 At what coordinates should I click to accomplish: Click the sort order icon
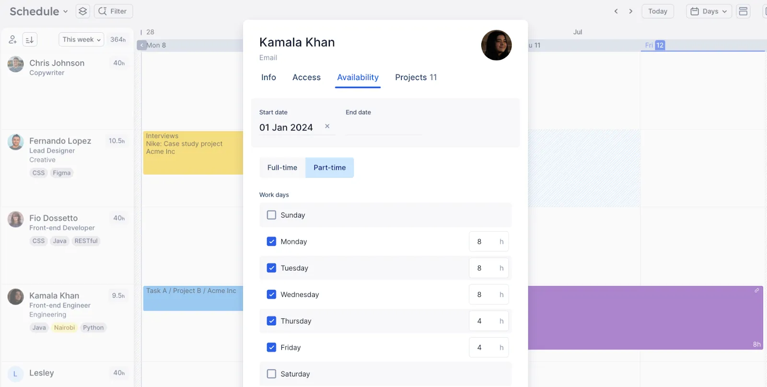(30, 39)
